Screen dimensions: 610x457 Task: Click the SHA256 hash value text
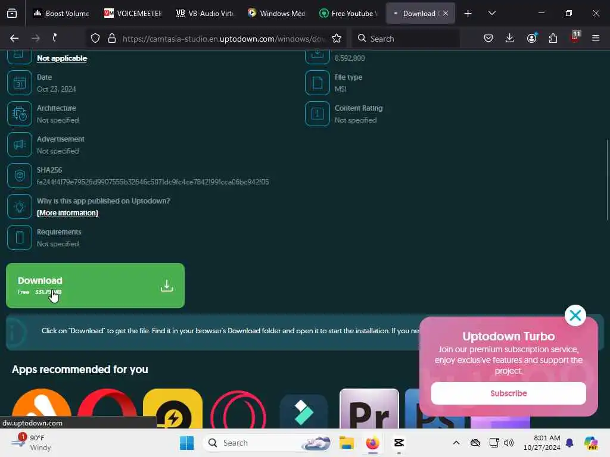click(153, 182)
